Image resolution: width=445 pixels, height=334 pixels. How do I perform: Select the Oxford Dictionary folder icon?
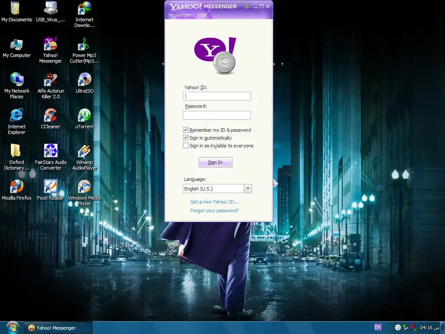[x=17, y=157]
